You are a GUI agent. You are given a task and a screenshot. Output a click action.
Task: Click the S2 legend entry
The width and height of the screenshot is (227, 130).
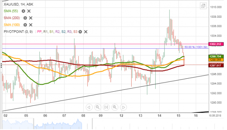tap(63, 32)
